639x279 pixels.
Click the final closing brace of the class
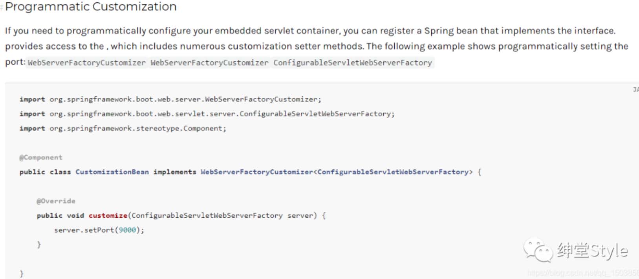pos(22,273)
